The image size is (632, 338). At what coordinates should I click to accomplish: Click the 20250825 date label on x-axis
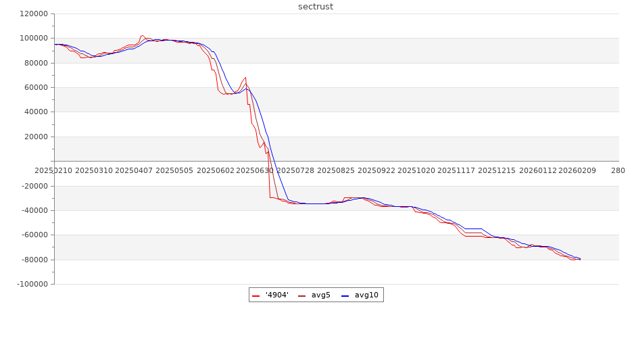(x=336, y=171)
